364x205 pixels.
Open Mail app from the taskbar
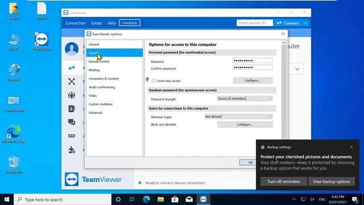[189, 199]
